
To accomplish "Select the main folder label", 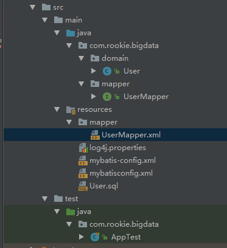I will coord(74,20).
